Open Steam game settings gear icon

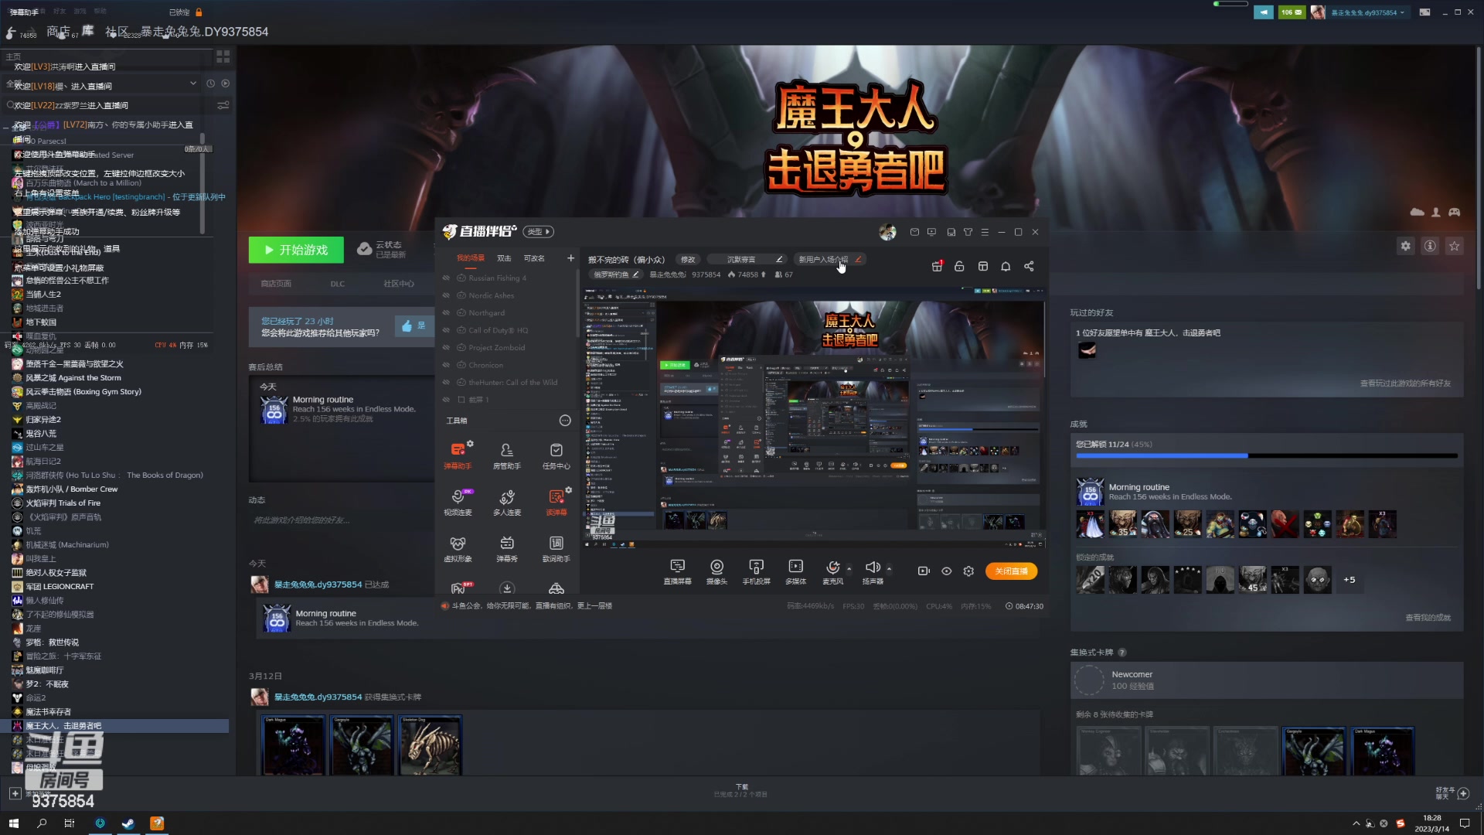pos(1406,246)
